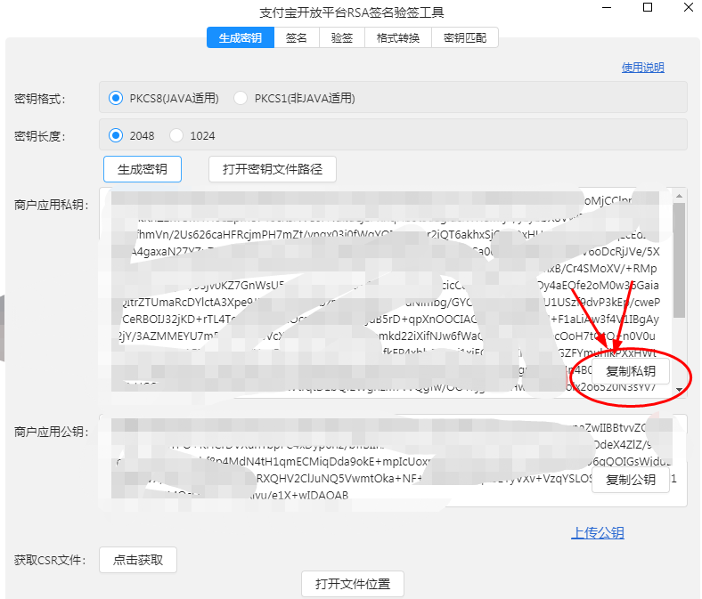Click 点击获取 to get CSR file
The height and width of the screenshot is (599, 702).
click(x=138, y=560)
